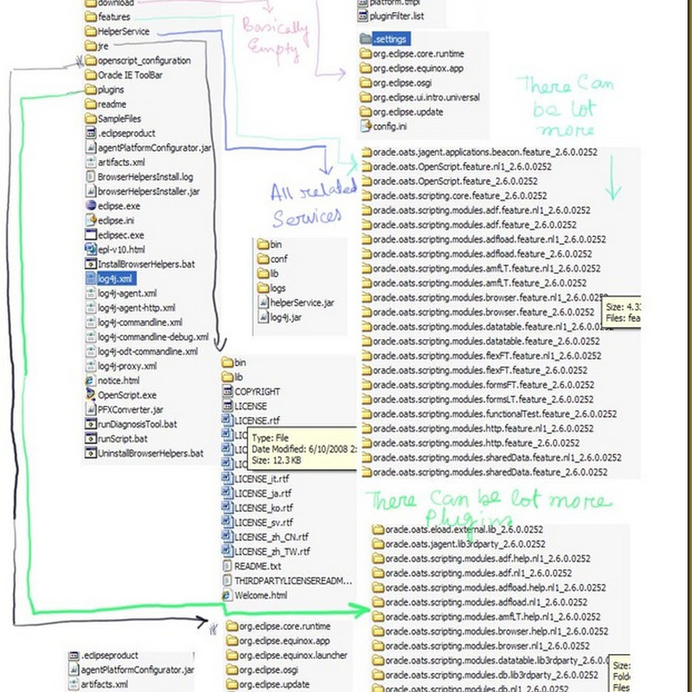Click the config.ini file icon
The width and height of the screenshot is (692, 692).
tap(365, 126)
